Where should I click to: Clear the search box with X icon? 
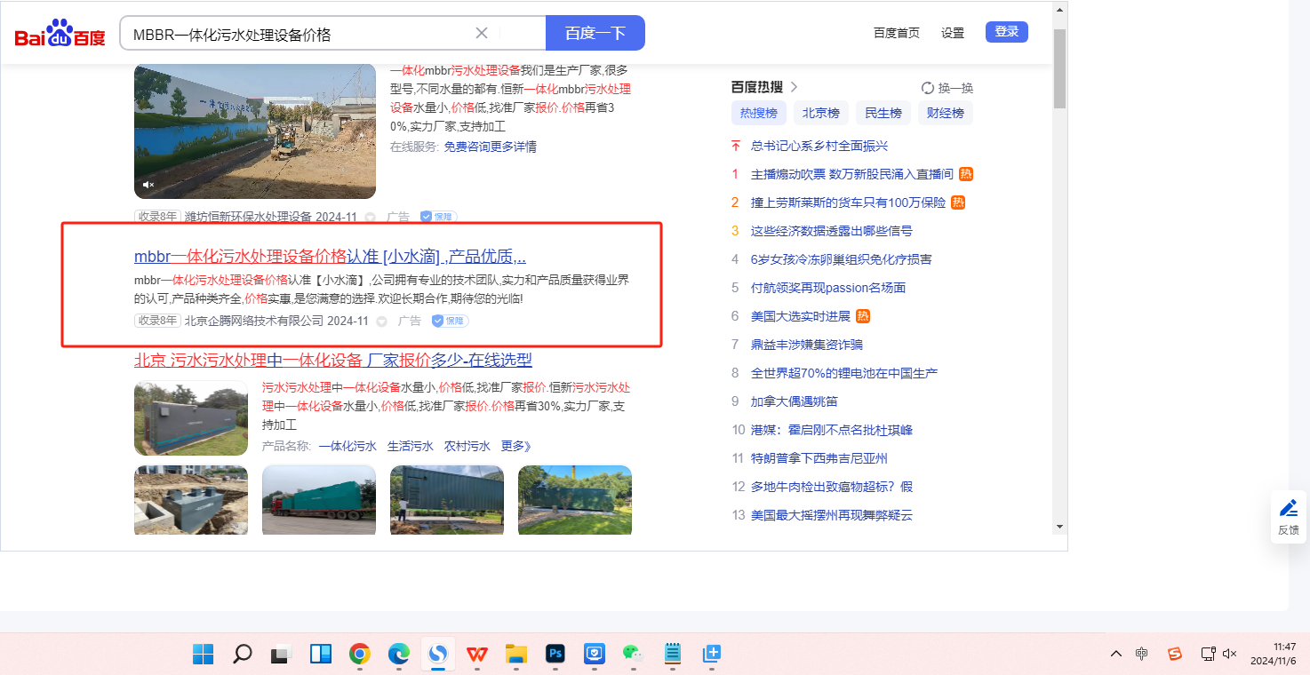(482, 33)
